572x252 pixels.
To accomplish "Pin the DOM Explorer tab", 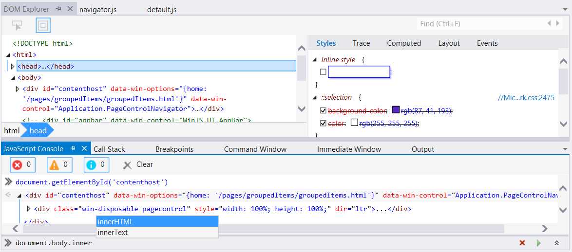I will [58, 9].
